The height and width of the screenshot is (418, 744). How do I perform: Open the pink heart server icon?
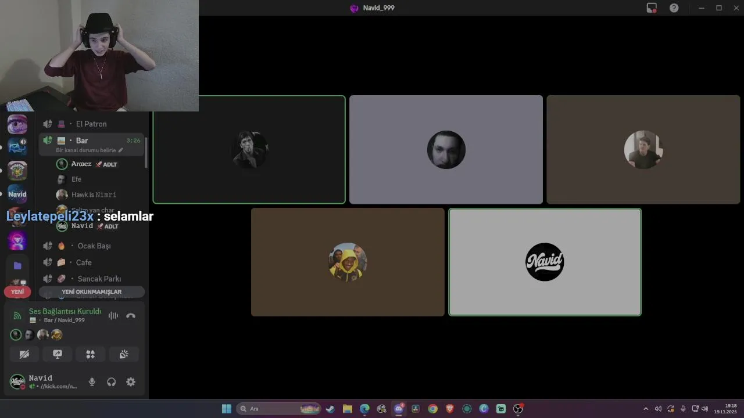[17, 240]
